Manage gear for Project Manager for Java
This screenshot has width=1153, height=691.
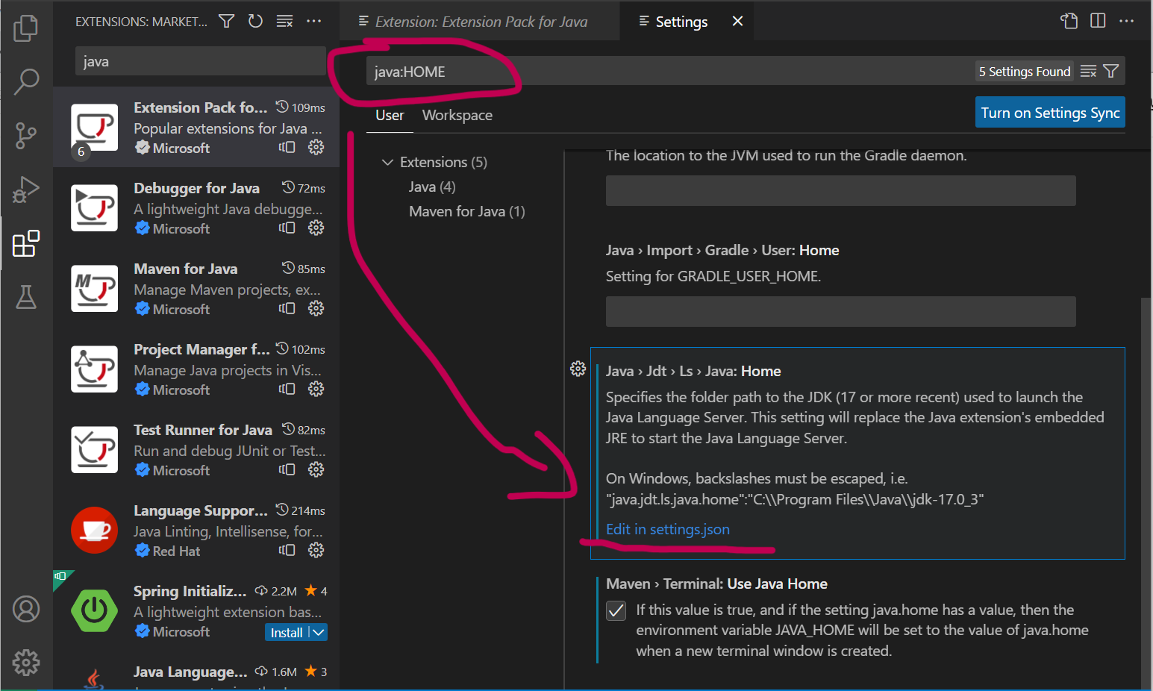click(316, 389)
